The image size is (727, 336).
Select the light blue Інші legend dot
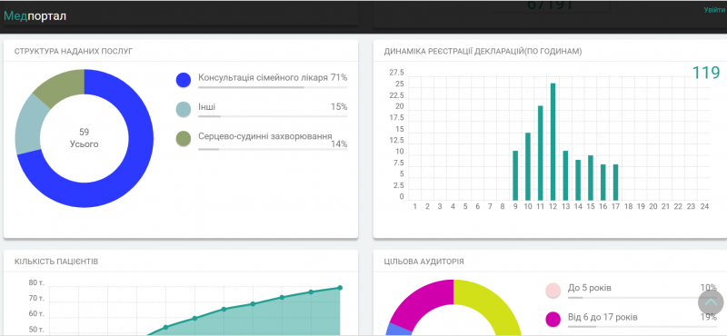coord(184,109)
